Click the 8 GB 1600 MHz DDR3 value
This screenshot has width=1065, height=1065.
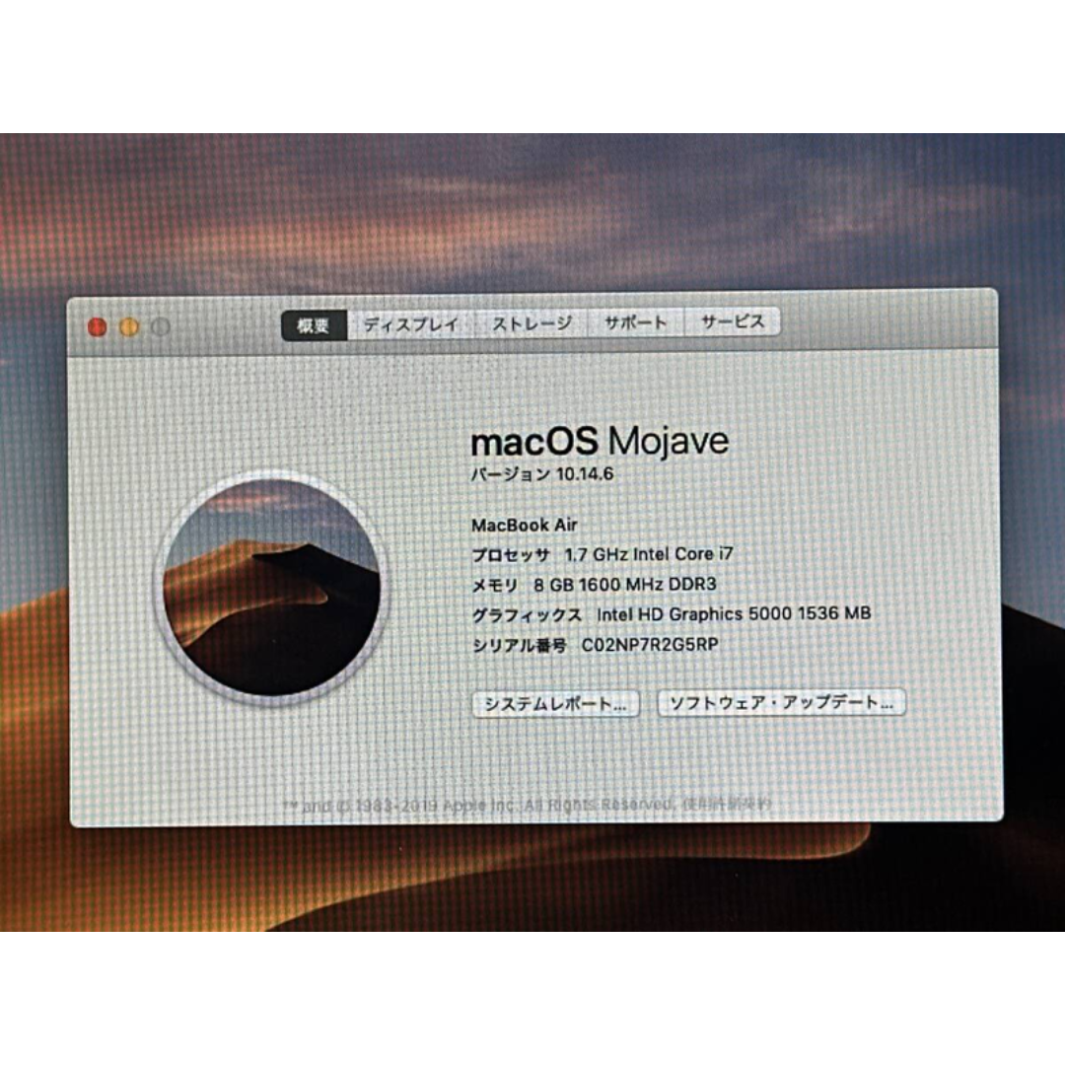[x=625, y=584]
